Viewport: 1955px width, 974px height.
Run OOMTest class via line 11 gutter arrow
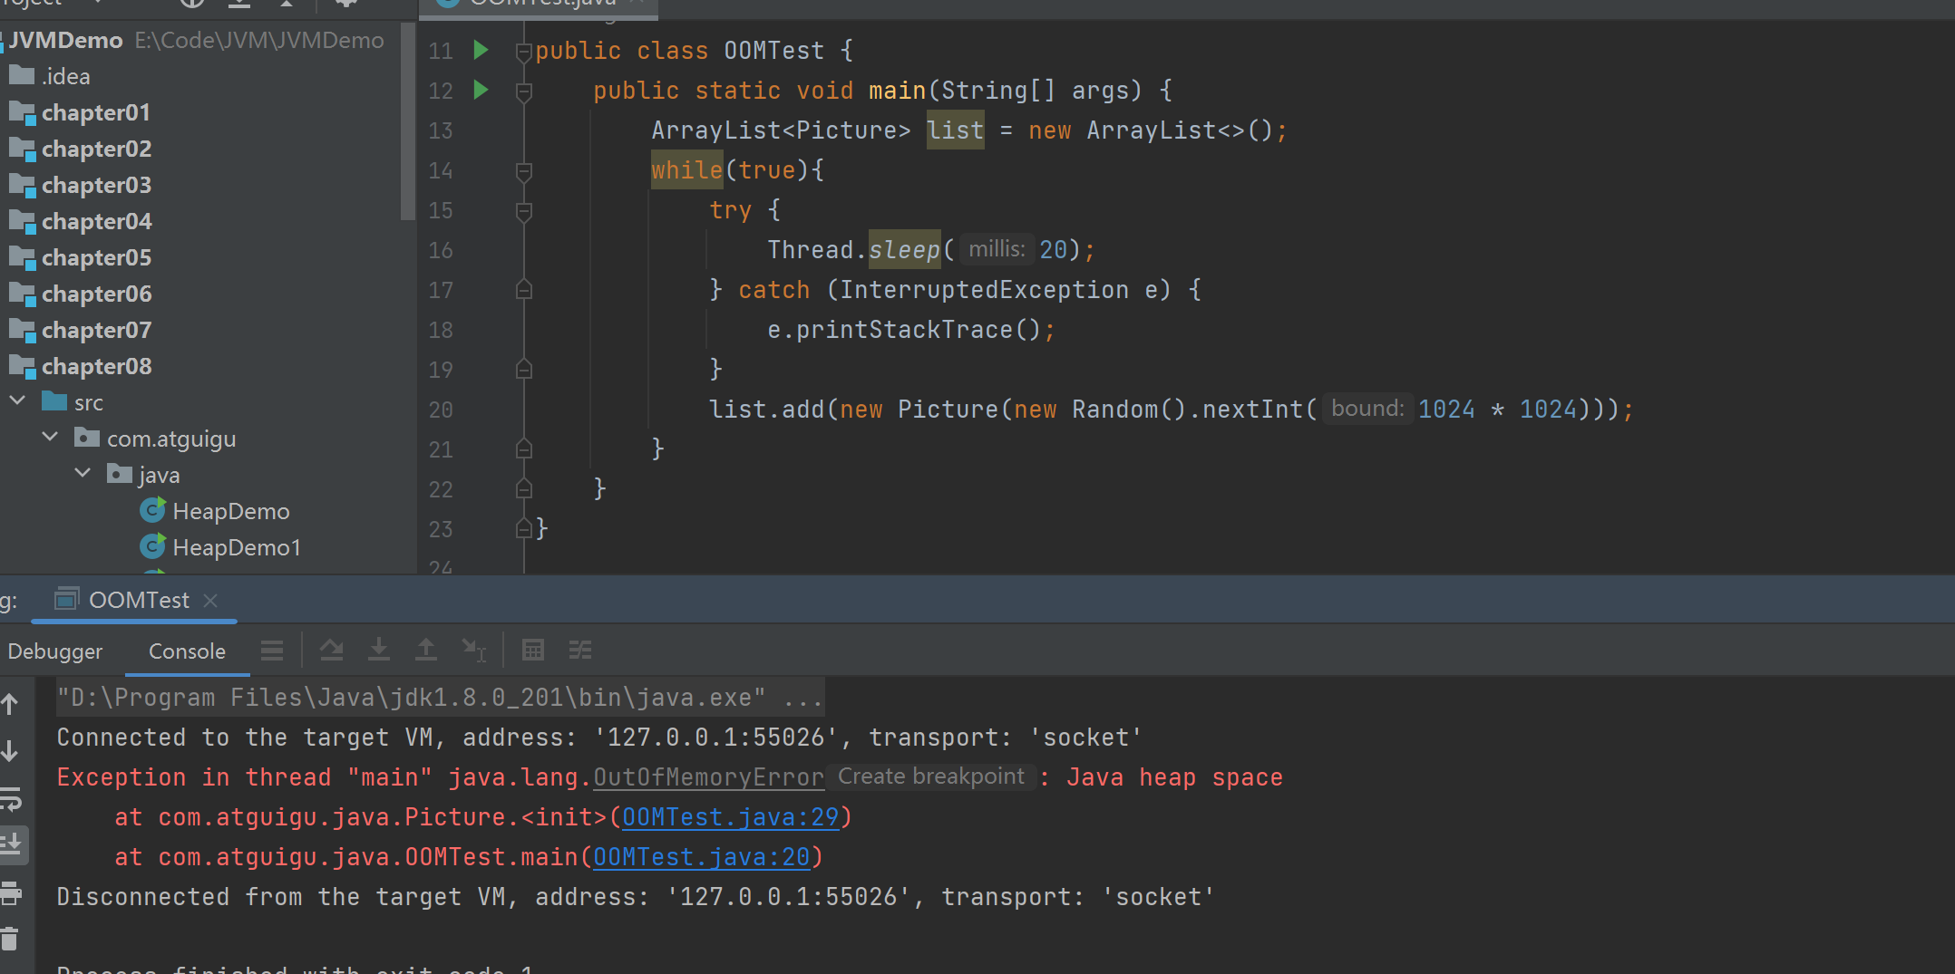(x=481, y=50)
